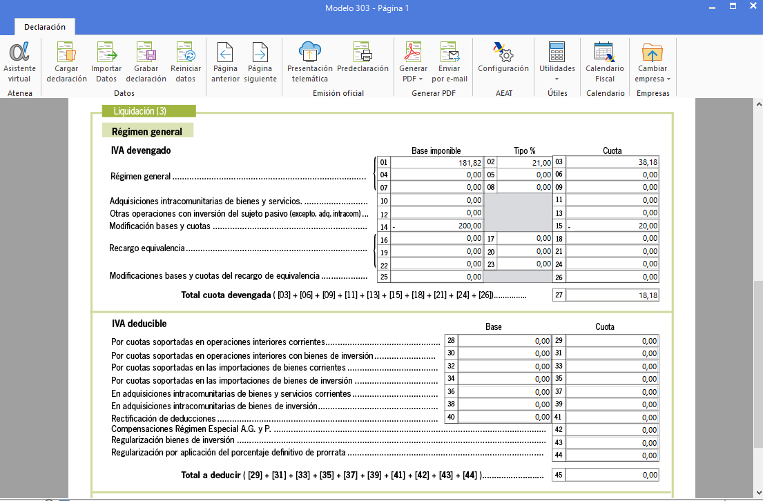
Task: Click recargo tipo field 23
Action: [525, 264]
